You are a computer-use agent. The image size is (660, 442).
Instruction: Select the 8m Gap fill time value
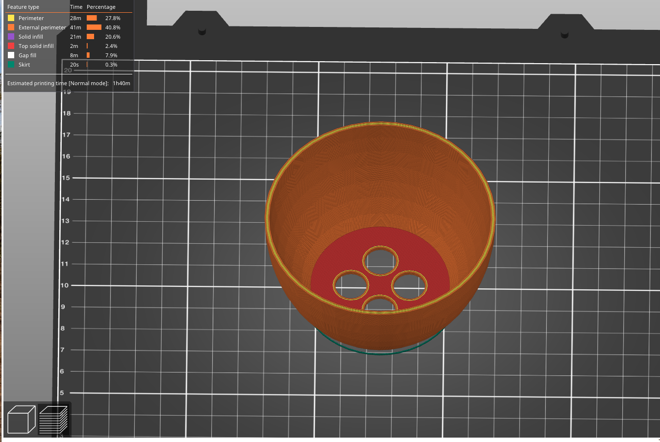click(74, 55)
